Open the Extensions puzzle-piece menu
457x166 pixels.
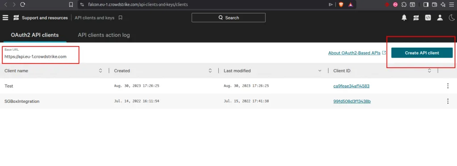pos(404,4)
